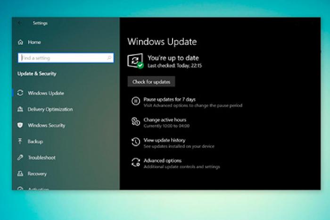Click the Recovery icon in sidebar
The image size is (330, 220).
(20, 173)
